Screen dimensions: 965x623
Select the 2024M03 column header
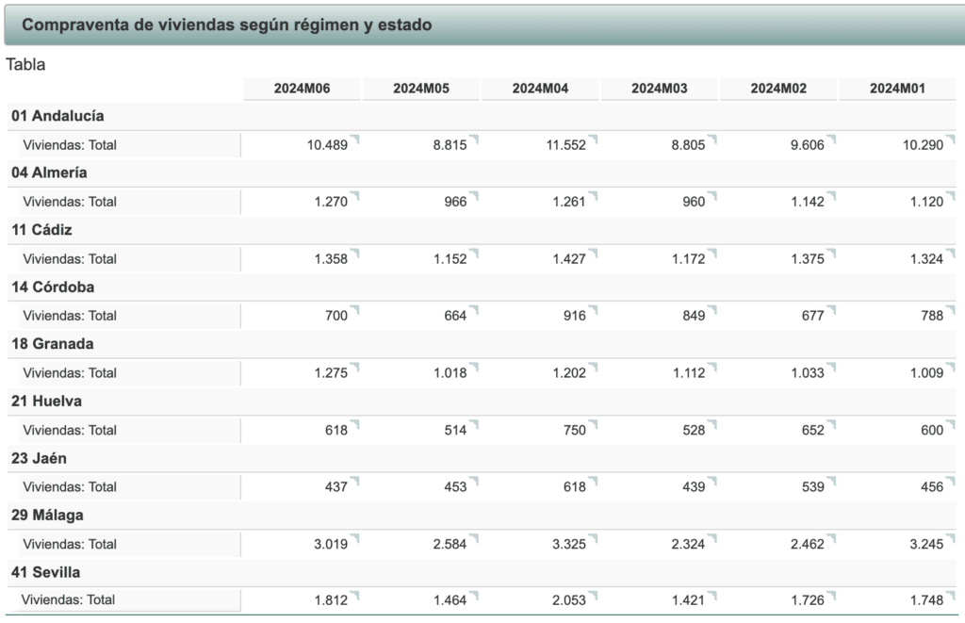coord(659,89)
